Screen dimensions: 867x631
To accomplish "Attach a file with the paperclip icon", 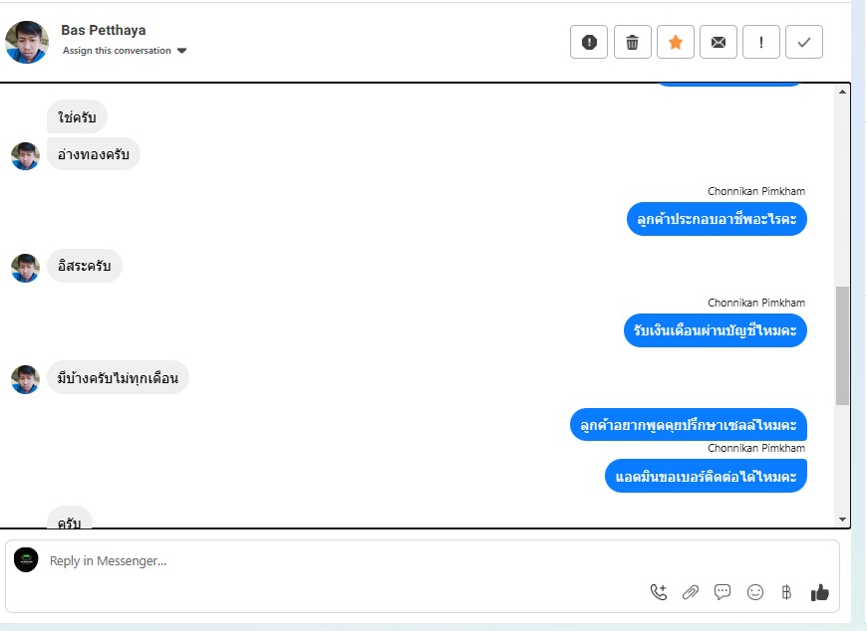I will 690,592.
